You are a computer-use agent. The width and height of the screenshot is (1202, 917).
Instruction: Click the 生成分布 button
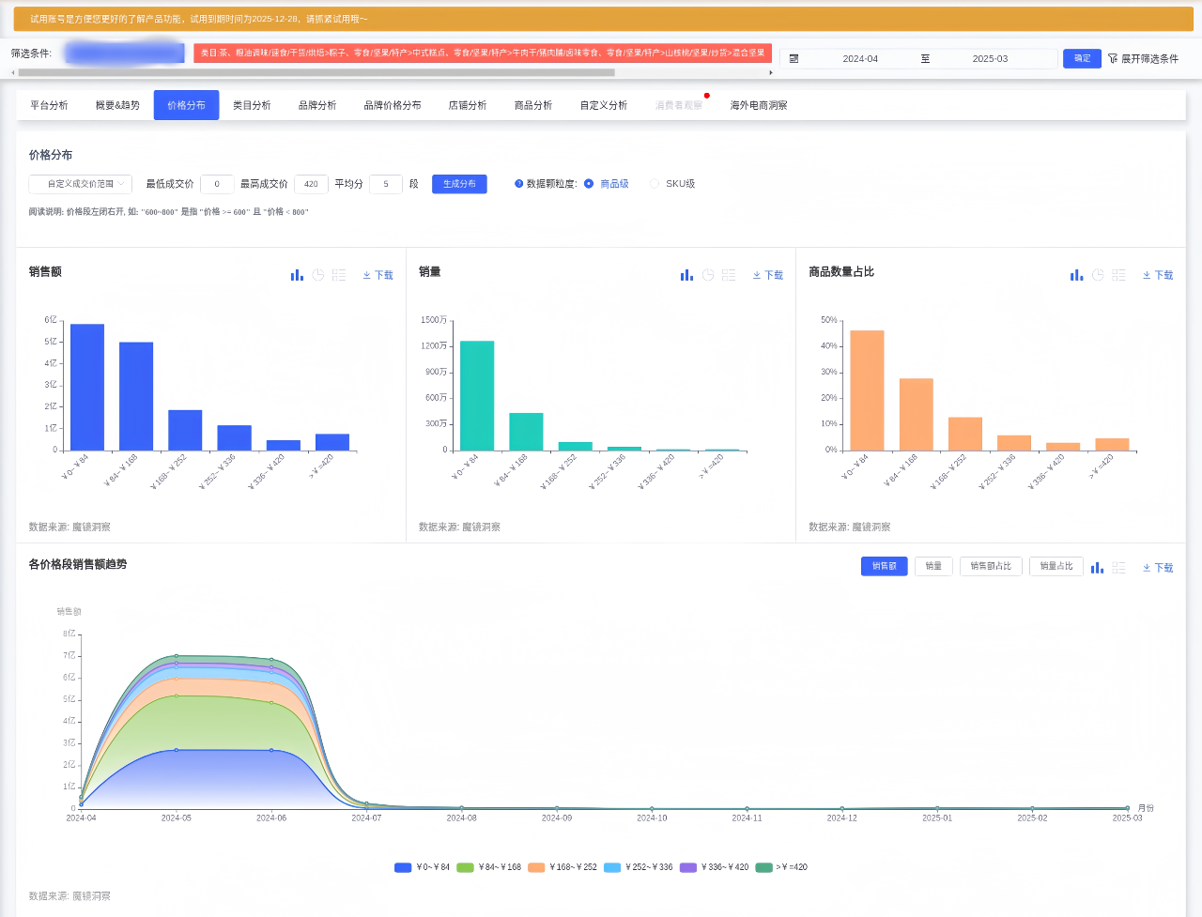click(x=459, y=184)
